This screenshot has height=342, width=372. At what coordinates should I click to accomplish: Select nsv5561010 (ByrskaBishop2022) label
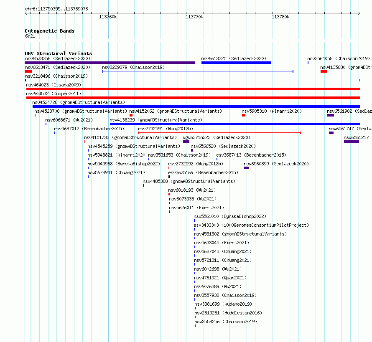(230, 216)
